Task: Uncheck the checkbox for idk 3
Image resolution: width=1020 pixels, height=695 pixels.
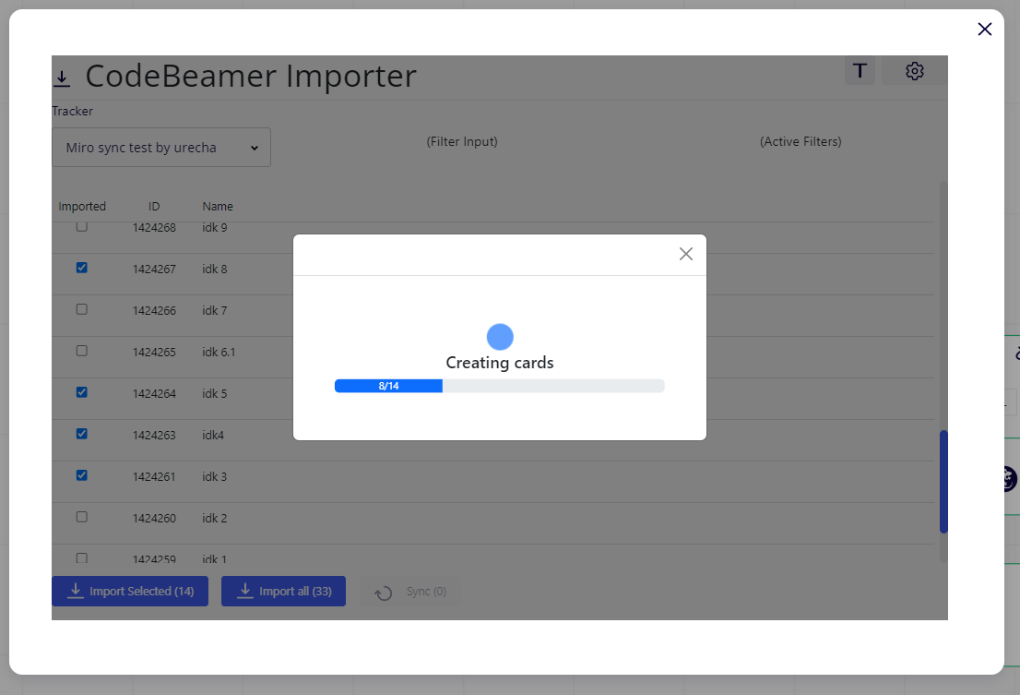Action: (81, 475)
